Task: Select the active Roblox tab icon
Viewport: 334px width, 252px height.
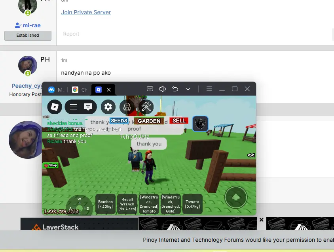Action: tap(99, 90)
